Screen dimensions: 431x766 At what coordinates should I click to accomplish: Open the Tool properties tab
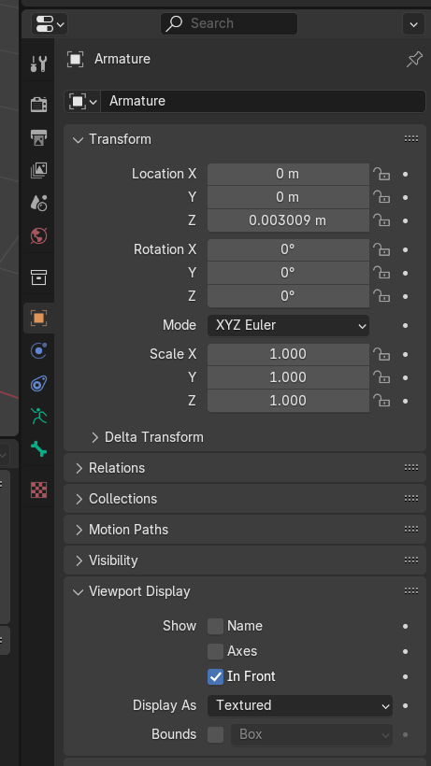tap(38, 64)
